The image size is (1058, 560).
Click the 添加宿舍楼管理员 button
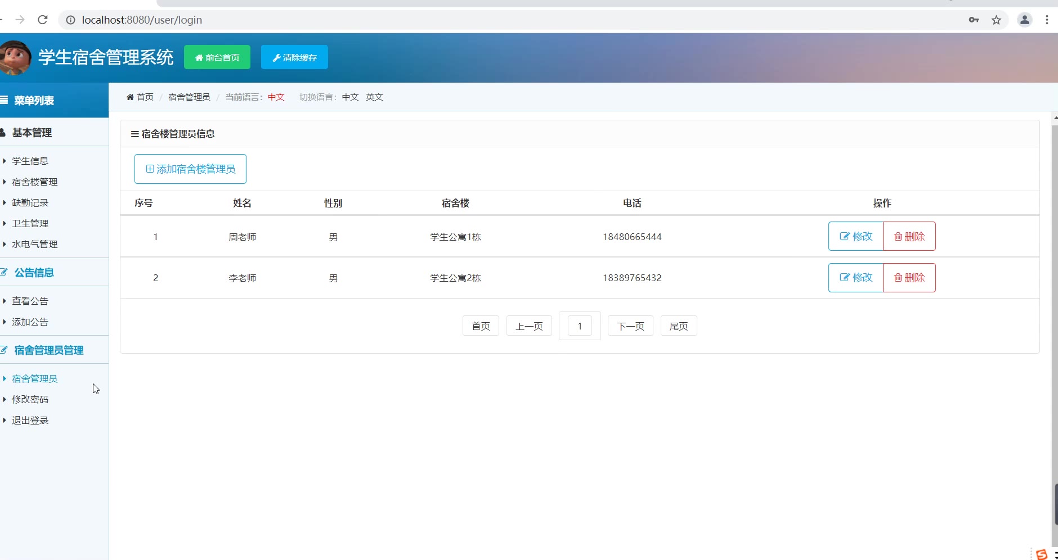(190, 169)
